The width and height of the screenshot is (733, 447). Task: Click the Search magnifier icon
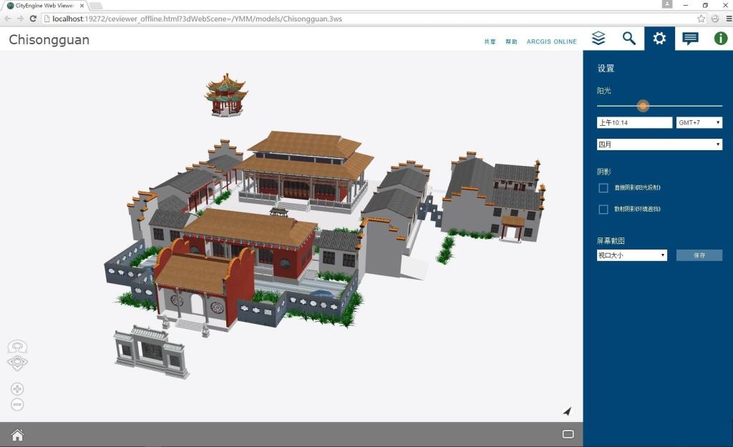629,39
